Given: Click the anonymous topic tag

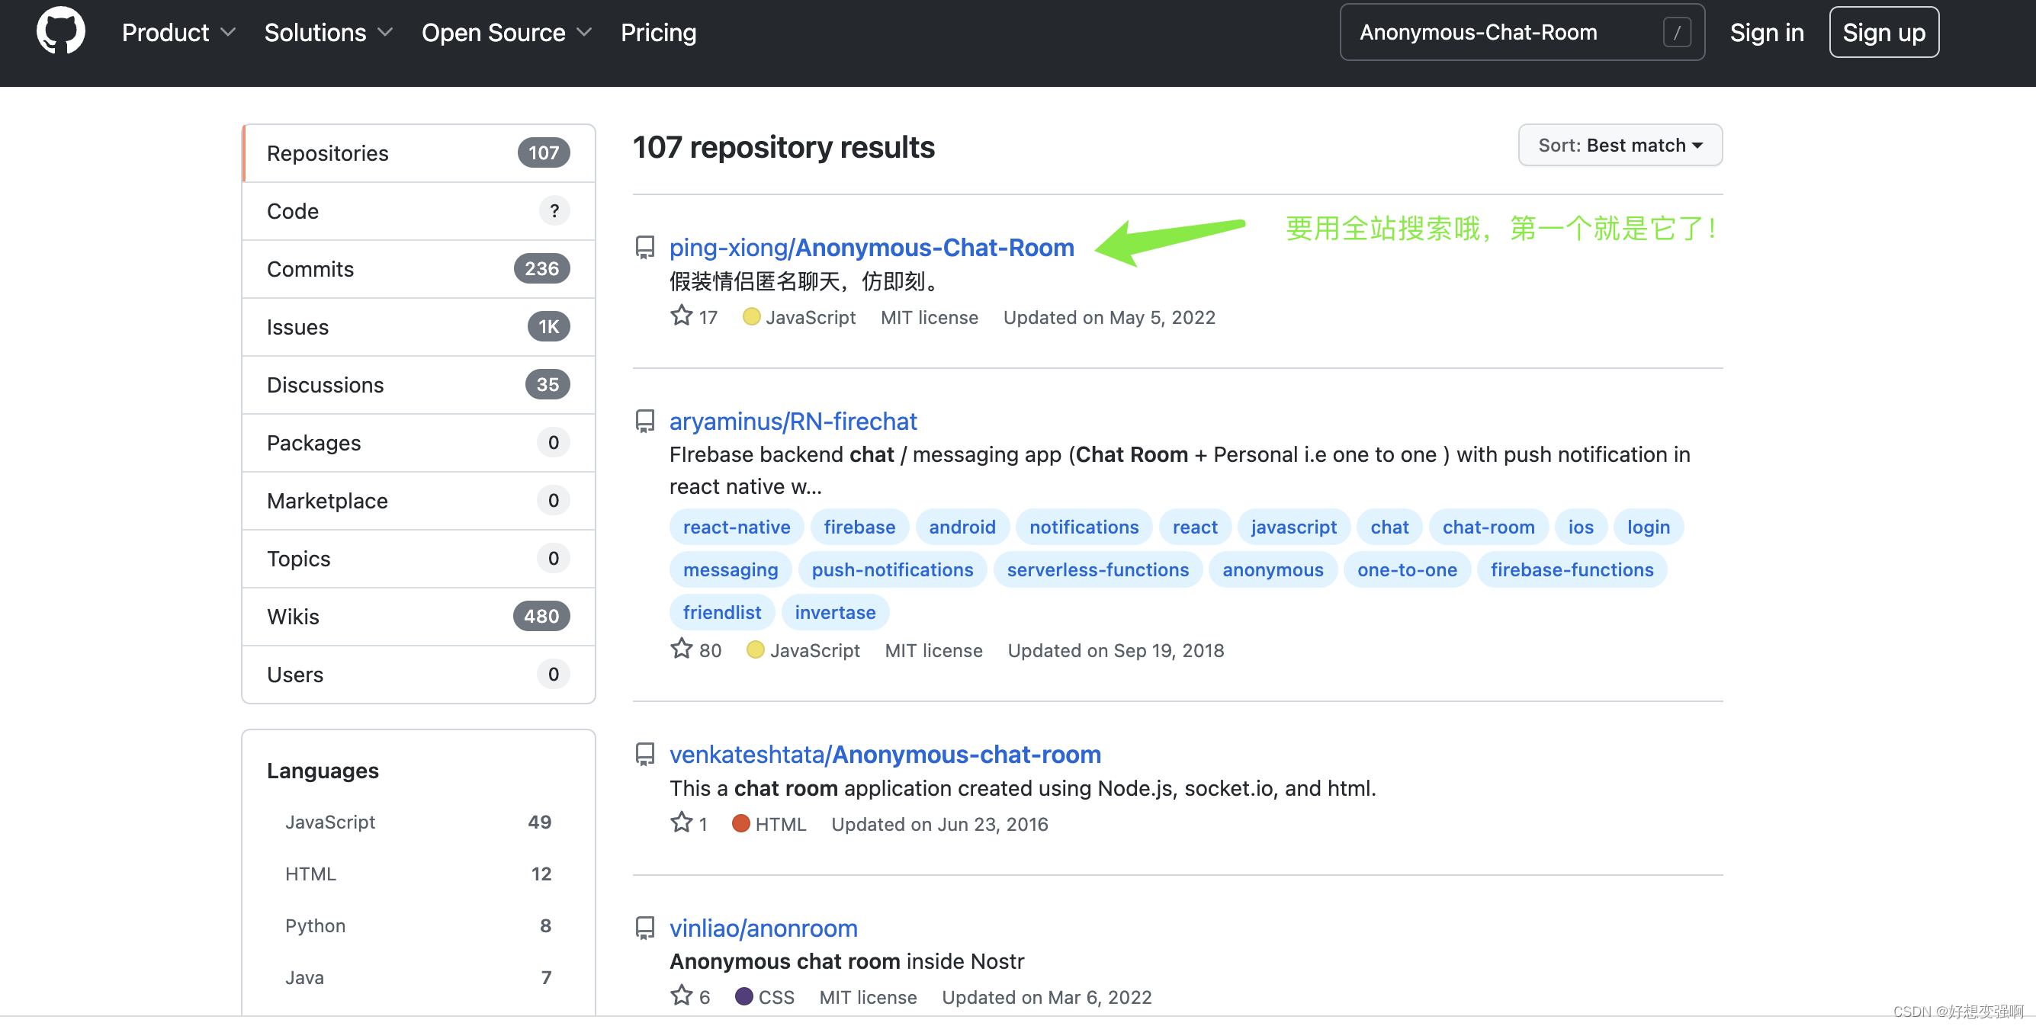Looking at the screenshot, I should pyautogui.click(x=1273, y=569).
